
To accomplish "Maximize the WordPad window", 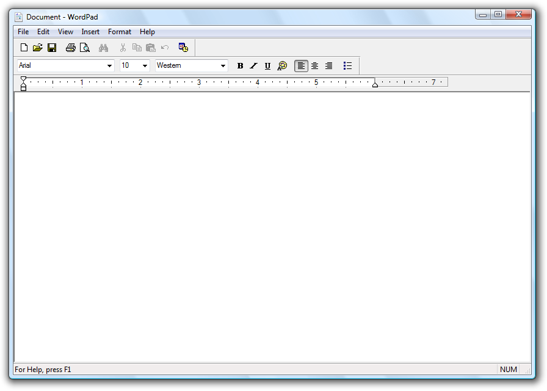I will pos(498,14).
